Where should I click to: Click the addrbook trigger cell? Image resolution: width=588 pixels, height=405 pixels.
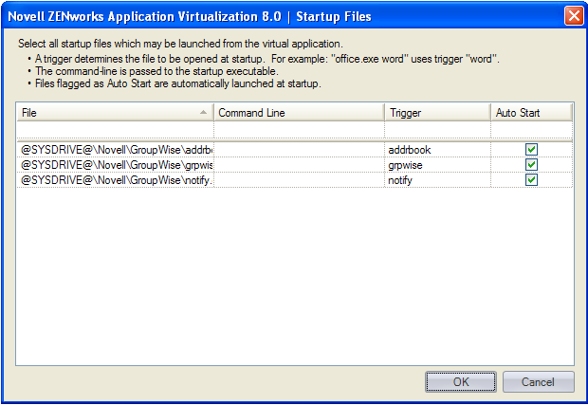click(437, 150)
